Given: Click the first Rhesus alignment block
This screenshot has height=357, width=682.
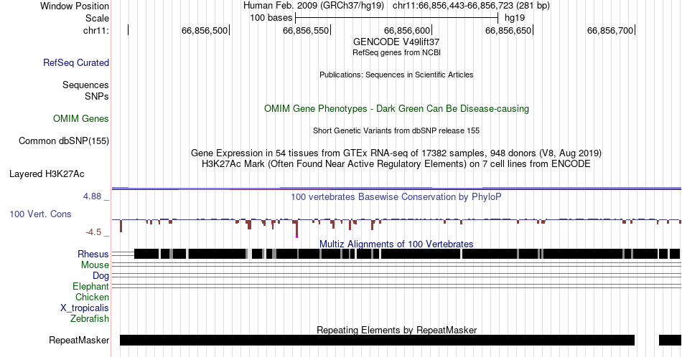Looking at the screenshot, I should pyautogui.click(x=146, y=254).
